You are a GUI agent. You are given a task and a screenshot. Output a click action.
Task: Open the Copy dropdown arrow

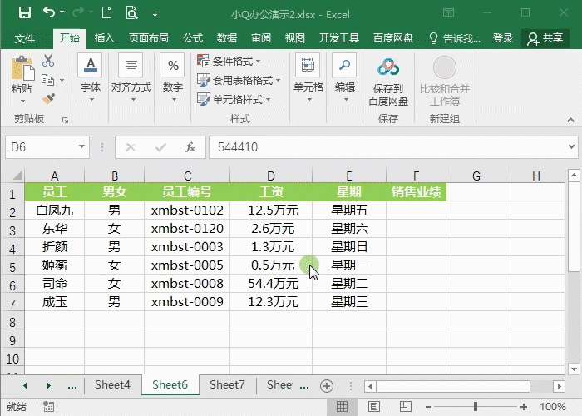click(x=62, y=80)
